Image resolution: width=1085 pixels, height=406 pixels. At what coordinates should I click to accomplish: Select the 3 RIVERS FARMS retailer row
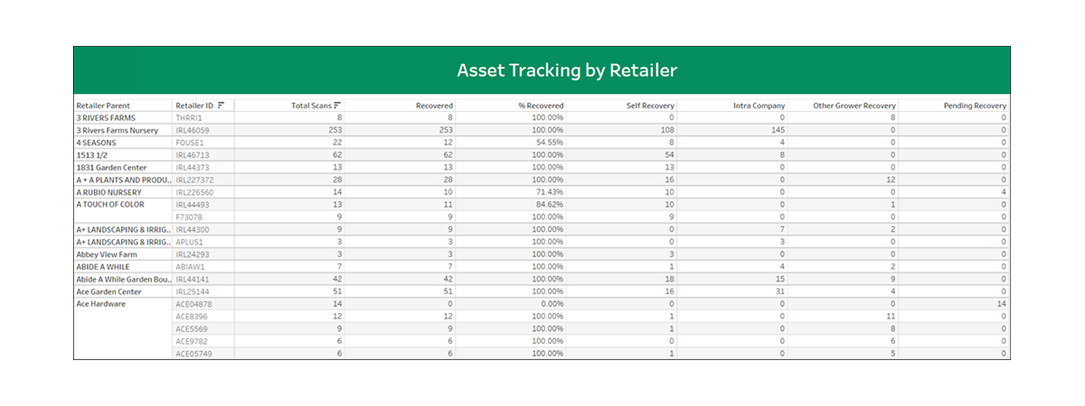click(106, 118)
